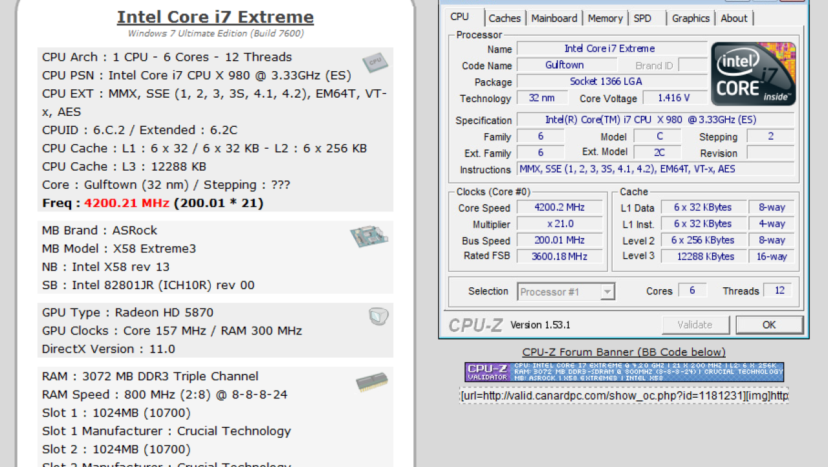Click the CPU-Z Forum Banner heading text
This screenshot has width=828, height=467.
click(624, 352)
